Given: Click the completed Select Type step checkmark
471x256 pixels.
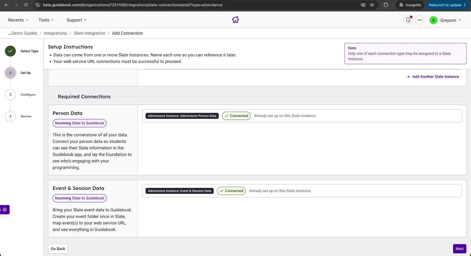Looking at the screenshot, I should tap(10, 51).
